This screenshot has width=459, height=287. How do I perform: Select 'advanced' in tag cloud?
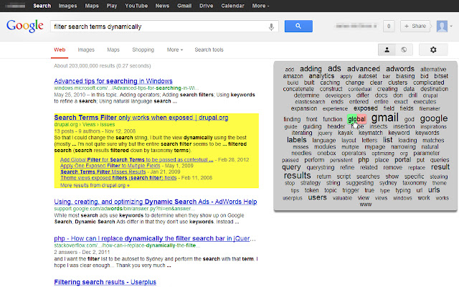364,69
